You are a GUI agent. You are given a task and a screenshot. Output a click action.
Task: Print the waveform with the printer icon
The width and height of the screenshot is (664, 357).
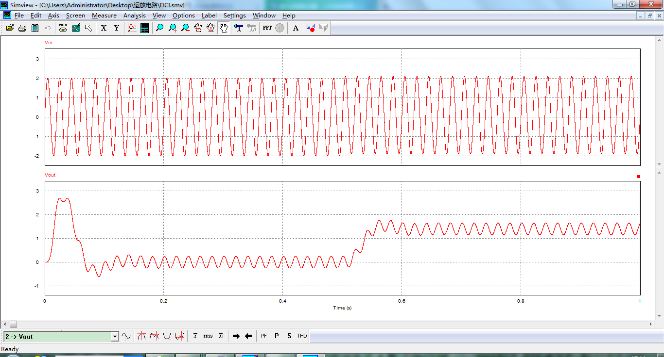click(x=22, y=28)
